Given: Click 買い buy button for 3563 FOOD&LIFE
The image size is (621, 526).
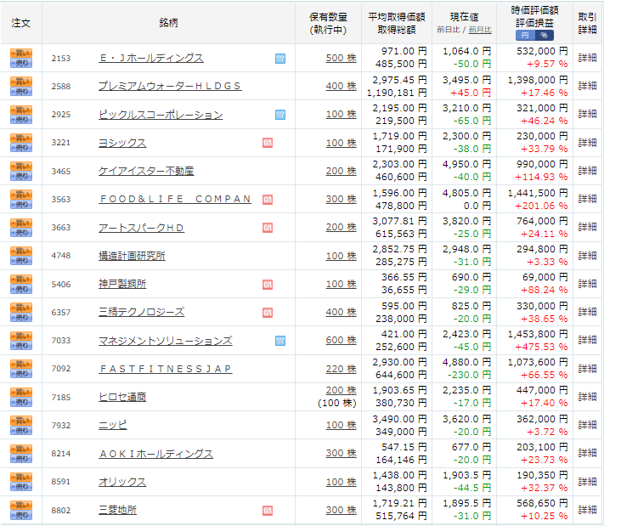Looking at the screenshot, I should (x=21, y=195).
